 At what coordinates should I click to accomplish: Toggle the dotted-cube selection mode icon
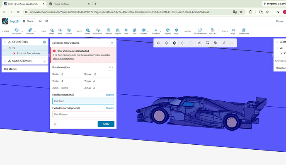pyautogui.click(x=183, y=43)
